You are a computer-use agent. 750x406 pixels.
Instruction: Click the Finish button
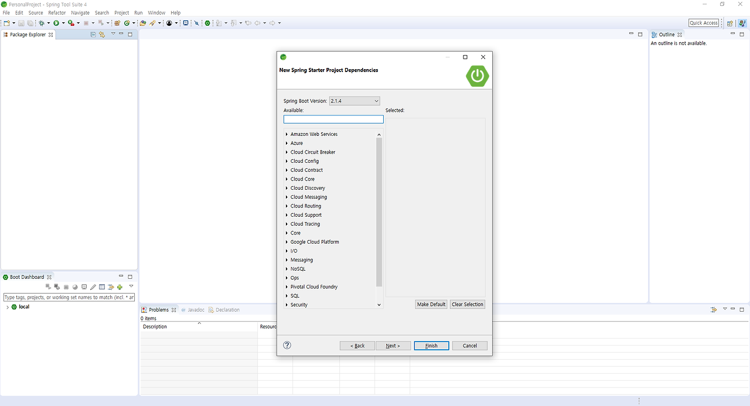(x=431, y=346)
